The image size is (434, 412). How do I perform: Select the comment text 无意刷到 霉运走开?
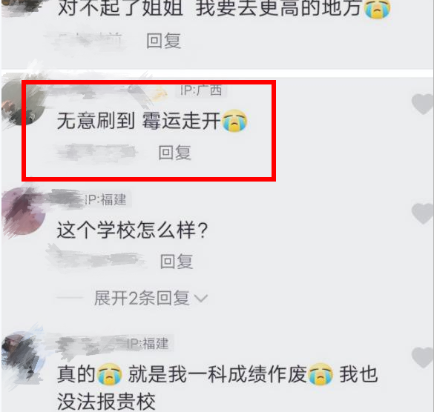coord(139,121)
